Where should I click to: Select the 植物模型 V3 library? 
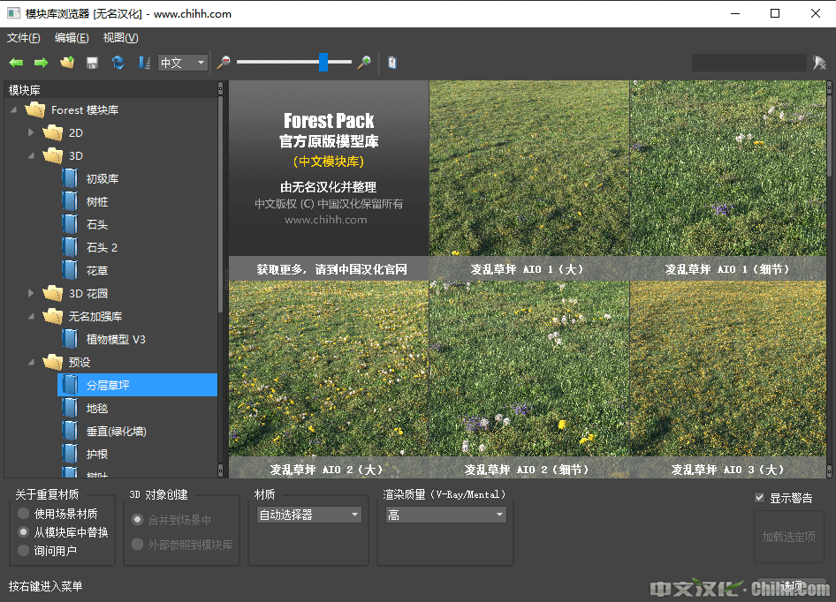coord(115,339)
